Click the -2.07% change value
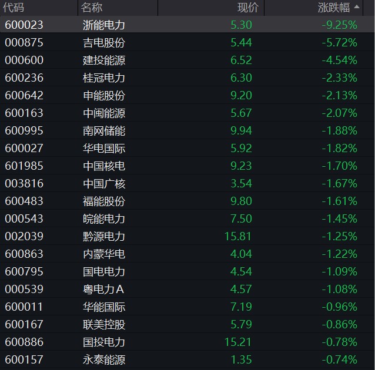Image resolution: width=375 pixels, height=370 pixels. [339, 113]
